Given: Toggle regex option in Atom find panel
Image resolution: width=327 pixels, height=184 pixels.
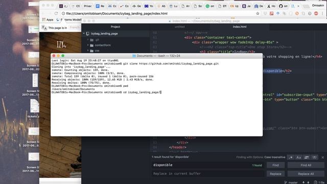Looking at the screenshot, I should tap(291, 157).
